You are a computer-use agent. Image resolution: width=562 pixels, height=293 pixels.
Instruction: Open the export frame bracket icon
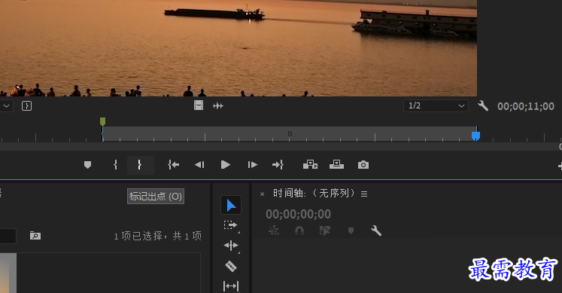[26, 105]
